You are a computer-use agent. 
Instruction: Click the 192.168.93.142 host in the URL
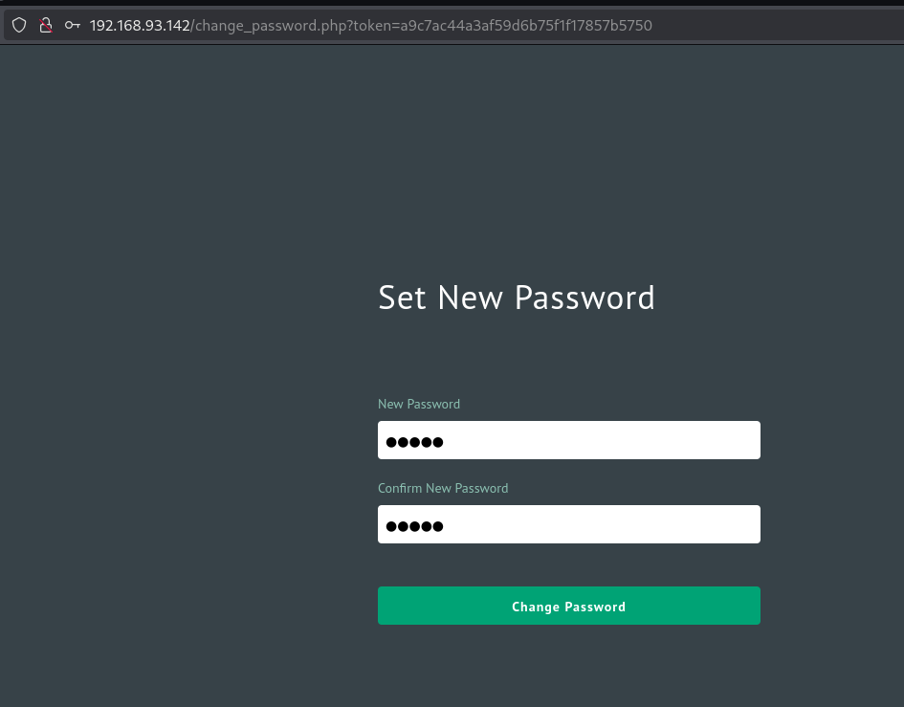pos(140,26)
